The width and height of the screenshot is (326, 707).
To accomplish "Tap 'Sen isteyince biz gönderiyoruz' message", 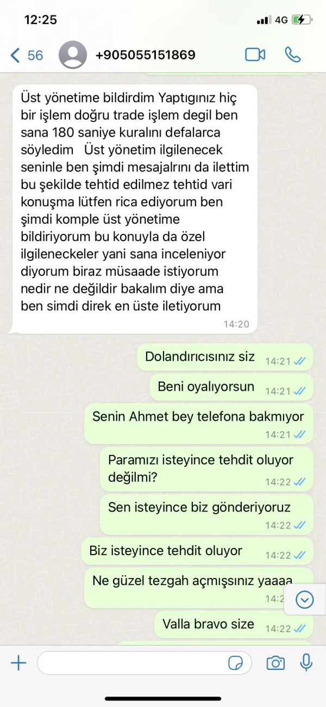I will point(206,514).
